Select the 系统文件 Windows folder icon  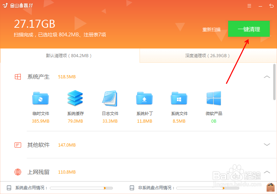179,98
